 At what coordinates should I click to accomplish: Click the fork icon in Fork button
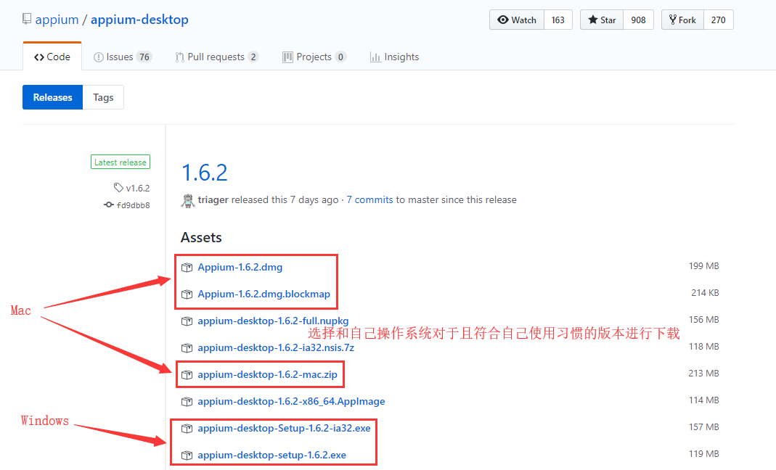point(673,20)
